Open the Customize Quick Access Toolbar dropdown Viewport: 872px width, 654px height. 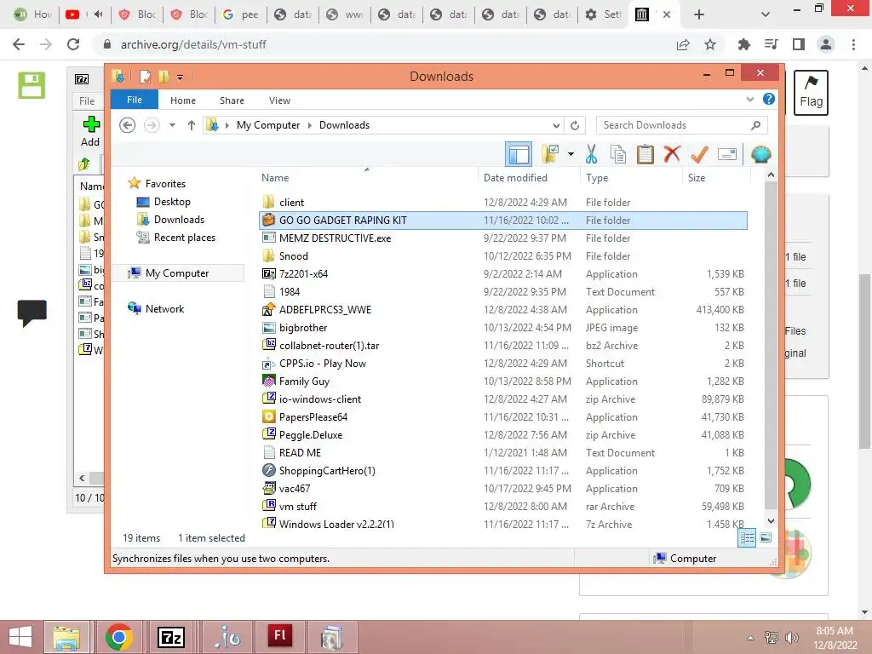(181, 77)
